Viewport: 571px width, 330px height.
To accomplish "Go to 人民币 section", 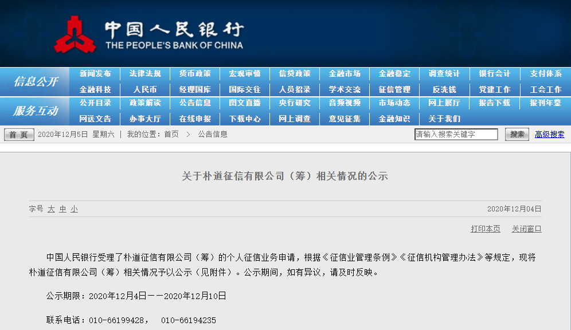I will pos(145,89).
